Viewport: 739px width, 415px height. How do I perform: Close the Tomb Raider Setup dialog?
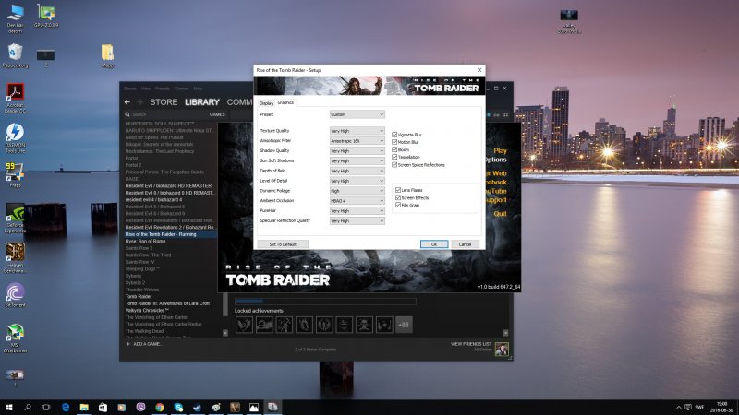pyautogui.click(x=479, y=70)
